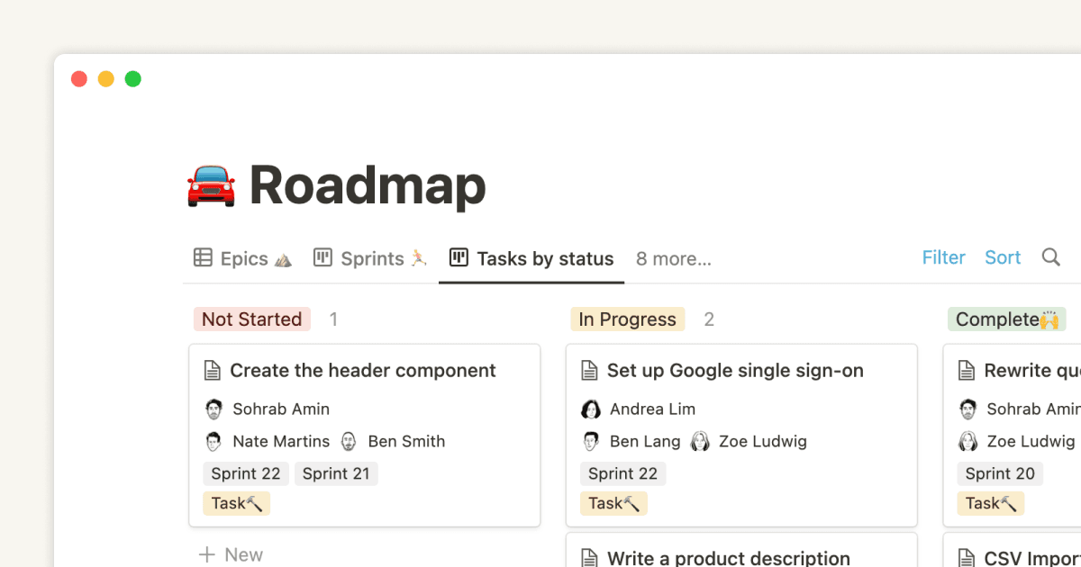
Task: Open the Filter options
Action: click(943, 257)
